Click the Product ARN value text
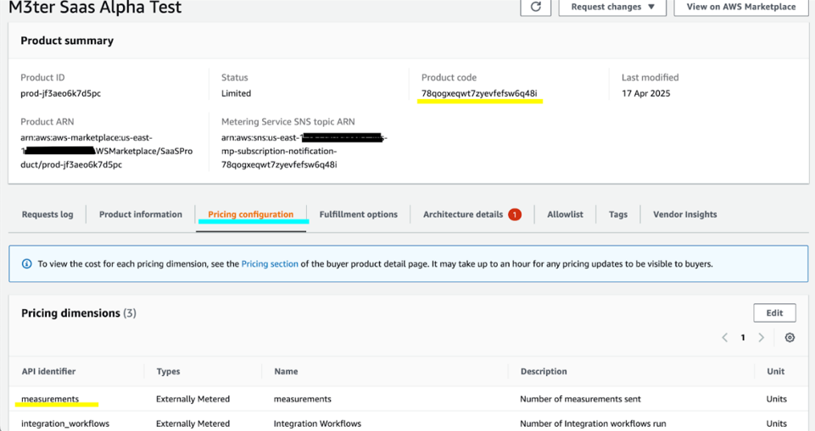815x431 pixels. click(107, 151)
